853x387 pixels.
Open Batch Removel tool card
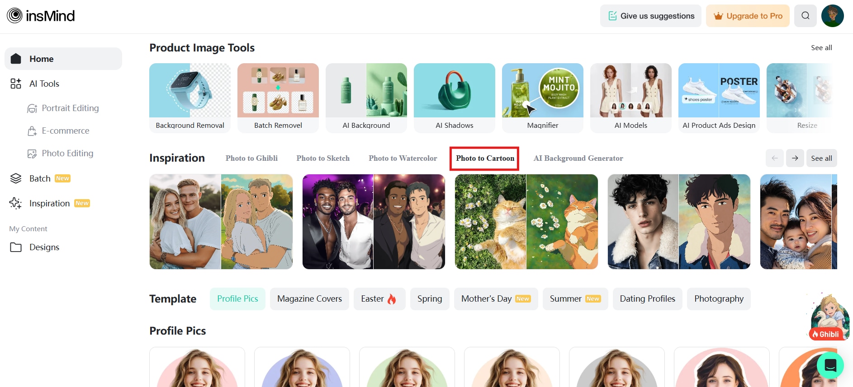coord(278,98)
